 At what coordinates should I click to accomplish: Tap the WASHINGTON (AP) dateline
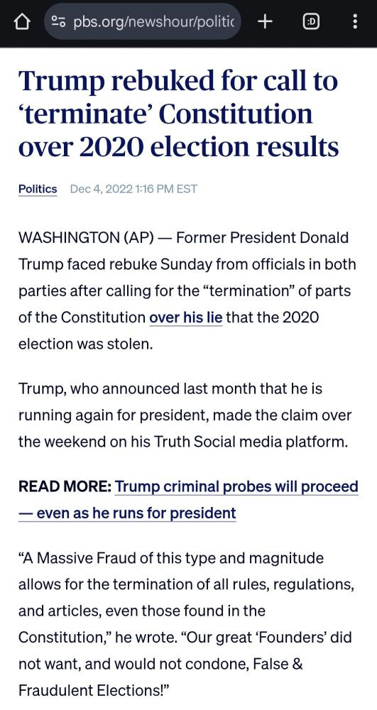coord(87,238)
